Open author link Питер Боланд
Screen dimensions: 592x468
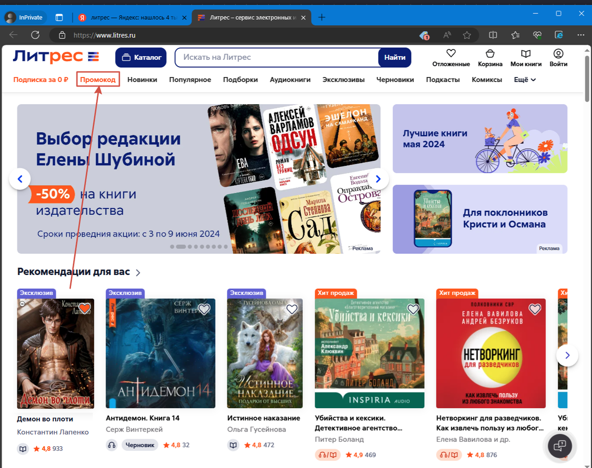(339, 439)
